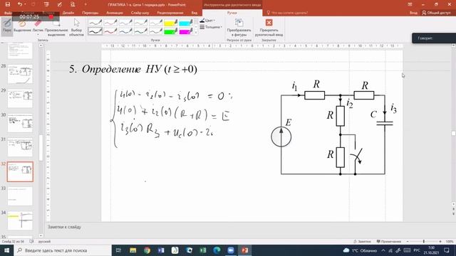The image size is (456, 256).
Task: Pick the red pen in bottom row
Action: coord(110,31)
